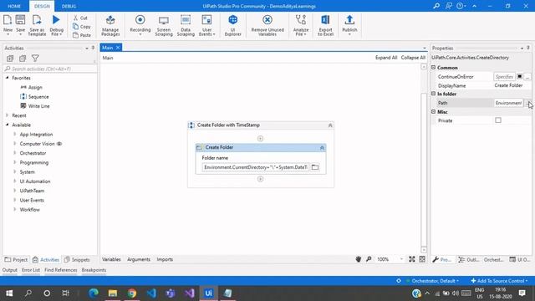Click Add To Source Control
The width and height of the screenshot is (535, 301).
click(499, 281)
